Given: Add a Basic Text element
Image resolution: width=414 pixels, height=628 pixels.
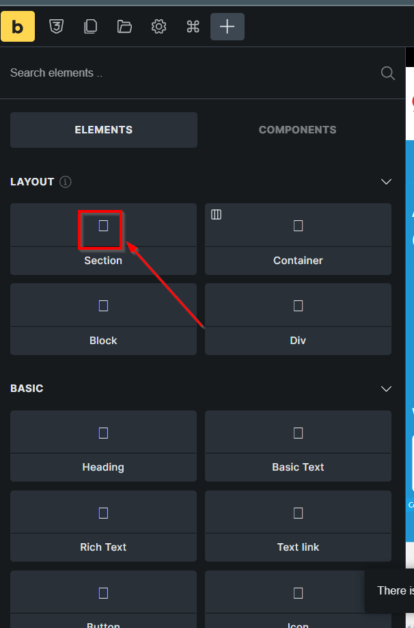Looking at the screenshot, I should coord(298,446).
